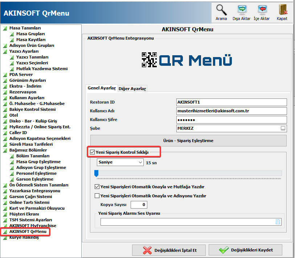Click the Kapat door icon
Viewport: 295px width, 258px height.
[283, 9]
